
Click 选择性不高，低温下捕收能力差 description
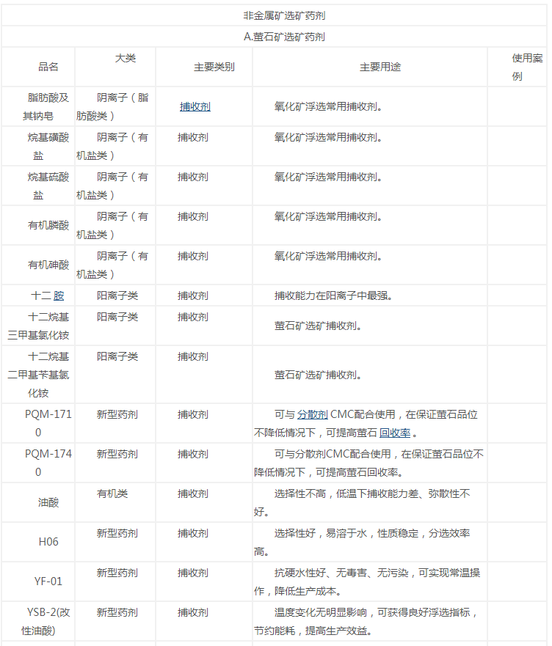tap(362, 502)
